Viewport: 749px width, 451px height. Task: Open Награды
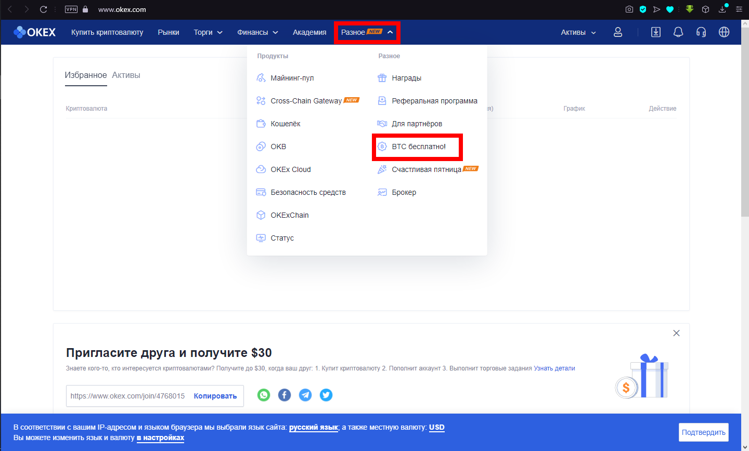(399, 78)
